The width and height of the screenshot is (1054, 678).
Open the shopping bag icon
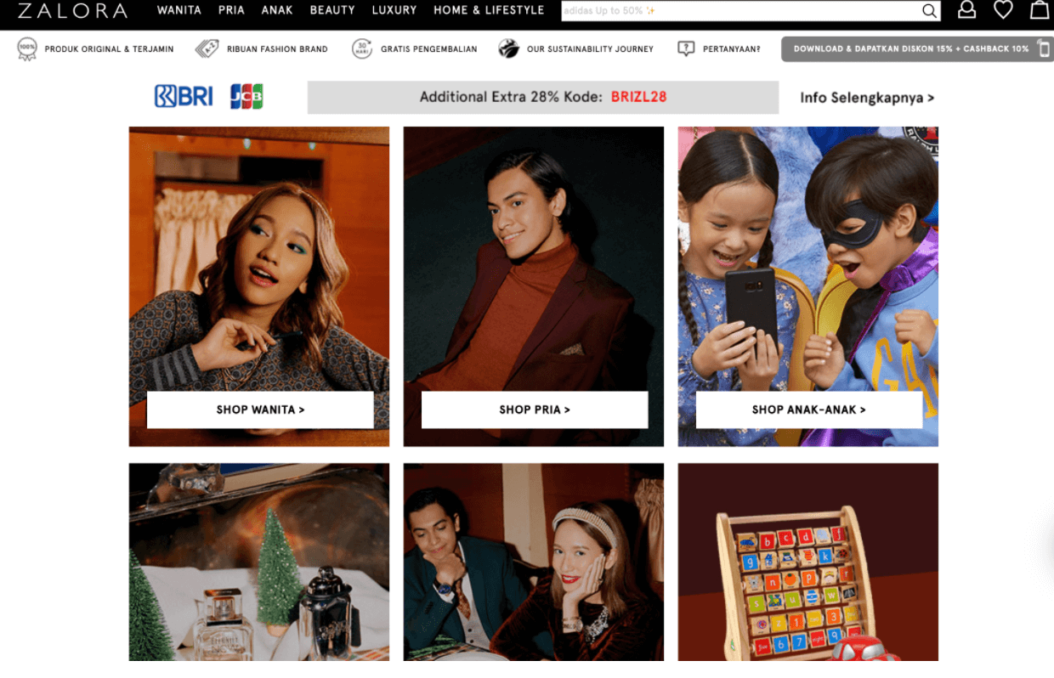tap(1039, 10)
